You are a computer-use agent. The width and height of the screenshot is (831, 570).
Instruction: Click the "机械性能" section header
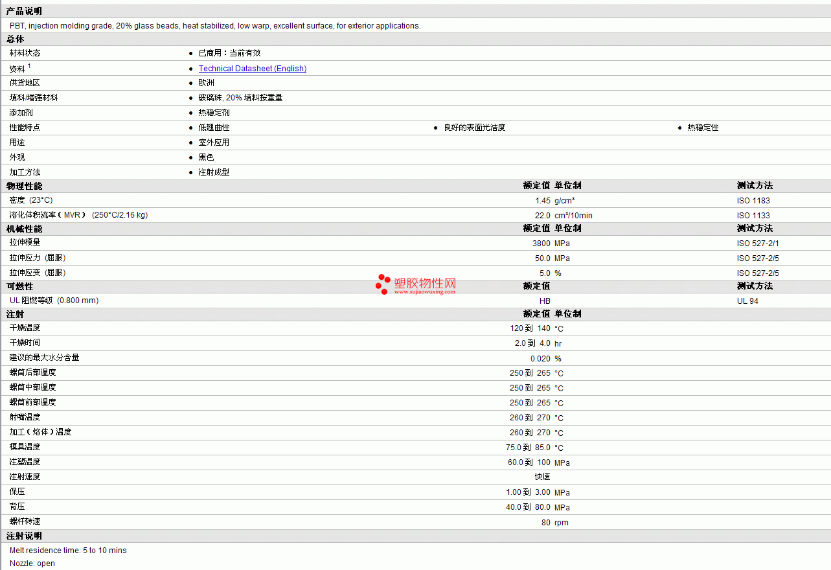point(24,229)
